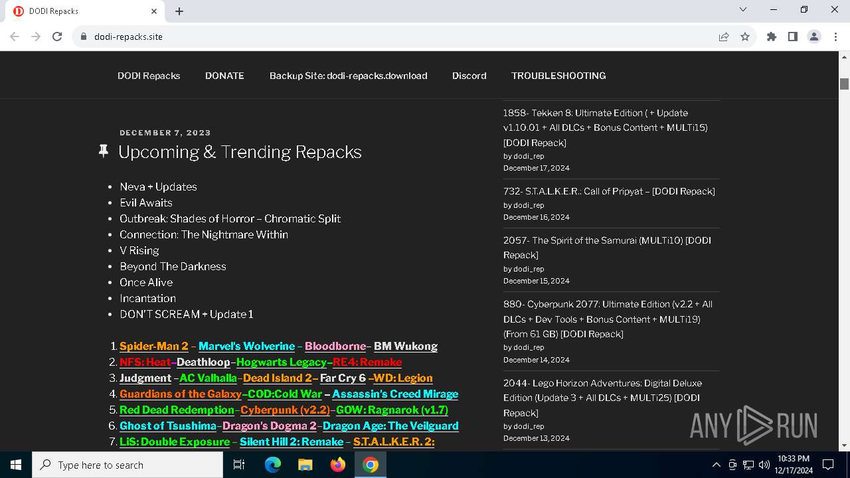850x478 pixels.
Task: Open the Lego Horizon Adventures sidebar post
Action: (x=602, y=398)
